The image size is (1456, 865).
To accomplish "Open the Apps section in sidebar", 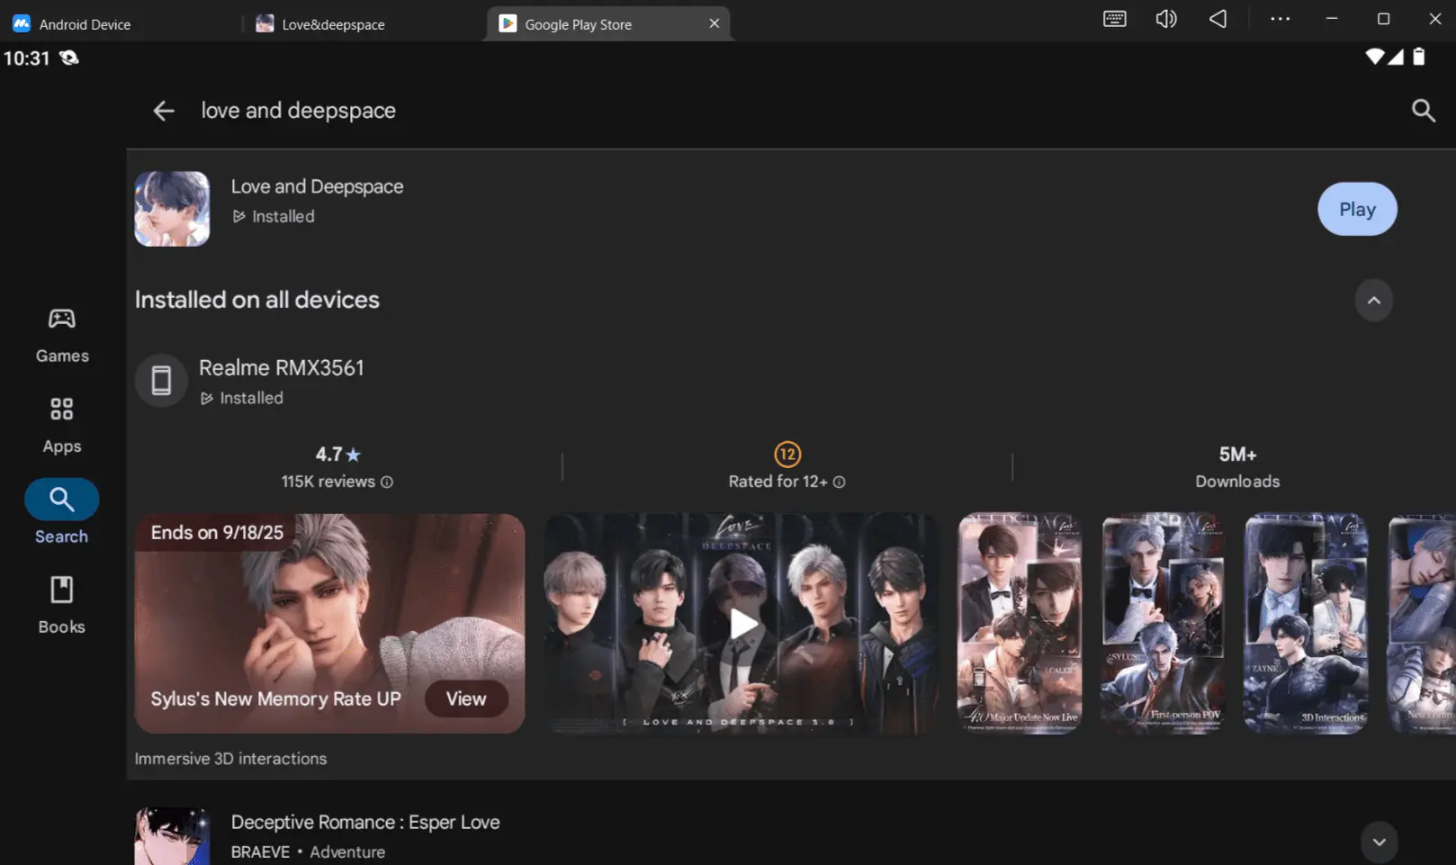I will (62, 426).
